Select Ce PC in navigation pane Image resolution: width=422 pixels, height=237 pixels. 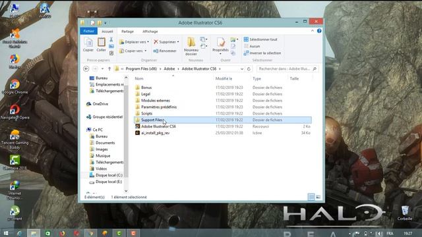coord(97,130)
